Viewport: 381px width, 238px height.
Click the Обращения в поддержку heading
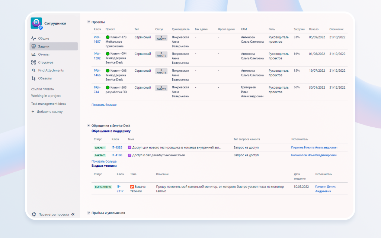tap(111, 131)
